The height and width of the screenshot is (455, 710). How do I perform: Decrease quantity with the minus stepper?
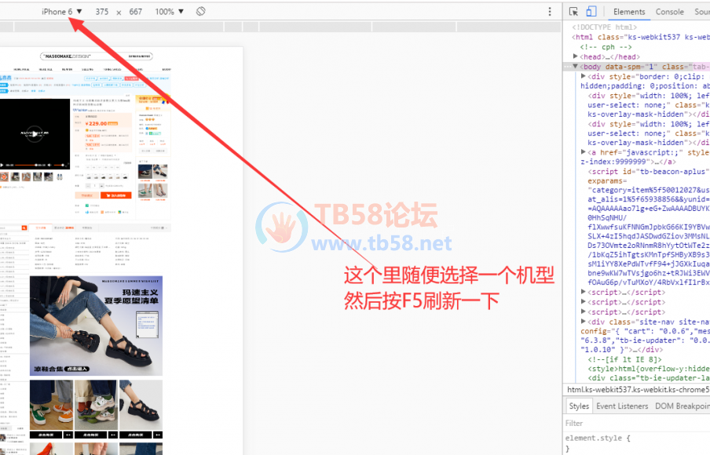88,186
